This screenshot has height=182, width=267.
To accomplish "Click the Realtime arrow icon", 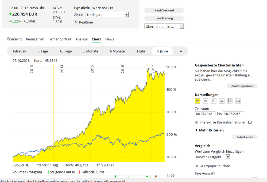I will click(x=76, y=22).
